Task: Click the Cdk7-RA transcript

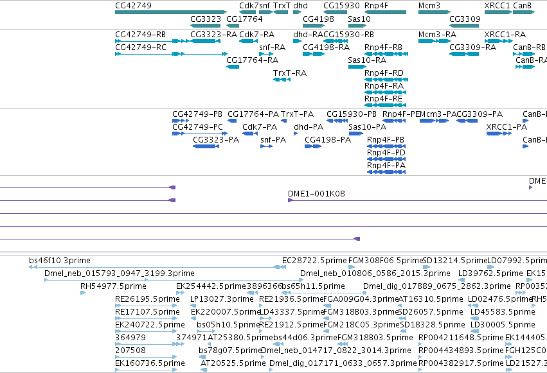Action: coord(248,41)
